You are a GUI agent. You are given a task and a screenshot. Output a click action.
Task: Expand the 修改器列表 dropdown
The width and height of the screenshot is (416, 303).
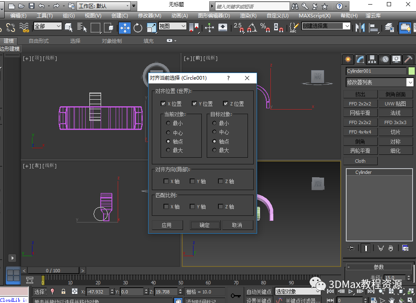(x=410, y=82)
